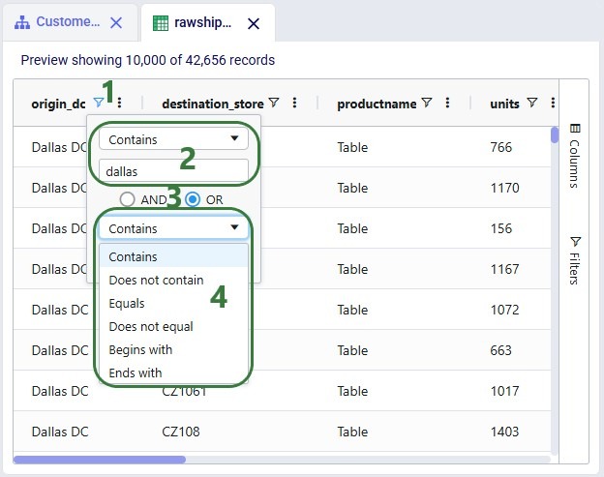Sort by the destination_store column header

click(213, 104)
